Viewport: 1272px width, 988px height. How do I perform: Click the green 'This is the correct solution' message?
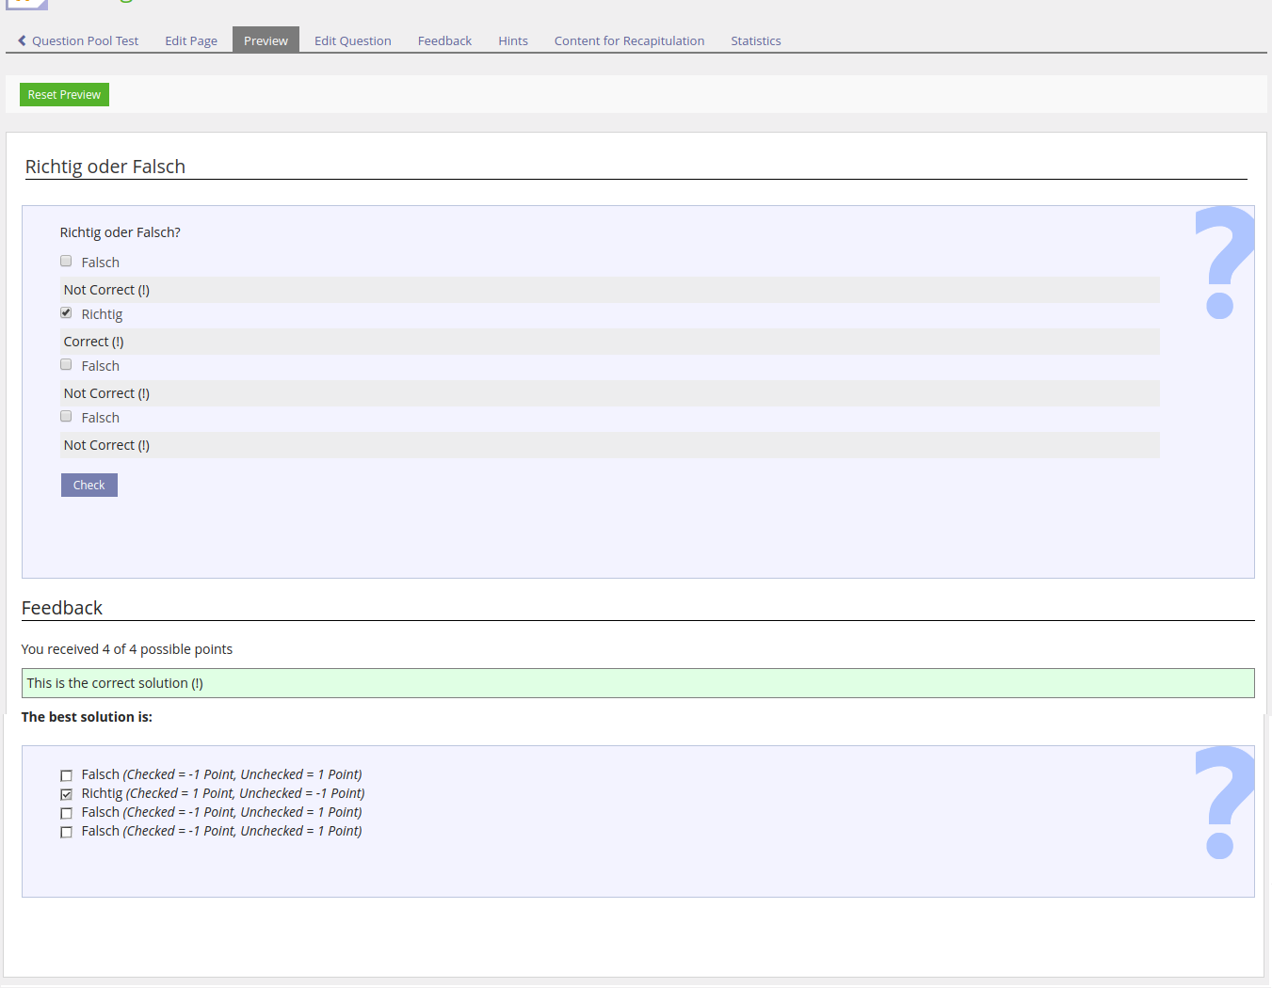click(x=637, y=683)
